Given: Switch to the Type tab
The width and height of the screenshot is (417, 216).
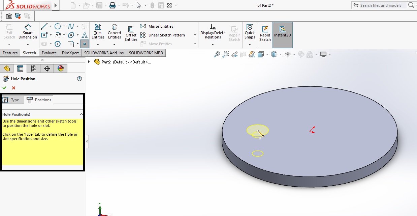Looking at the screenshot, I should pyautogui.click(x=13, y=100).
